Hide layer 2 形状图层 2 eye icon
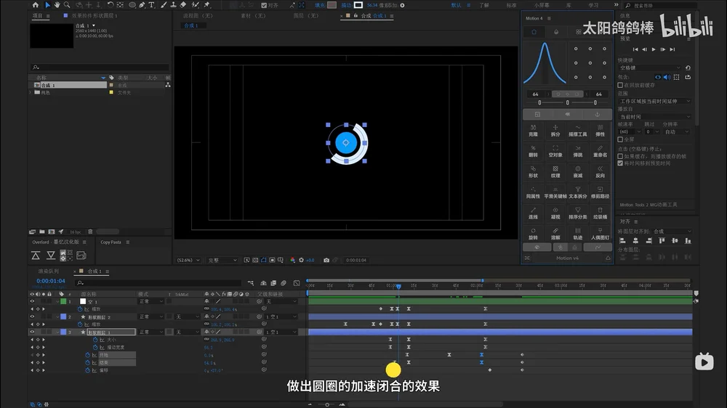The height and width of the screenshot is (408, 727). click(x=32, y=317)
